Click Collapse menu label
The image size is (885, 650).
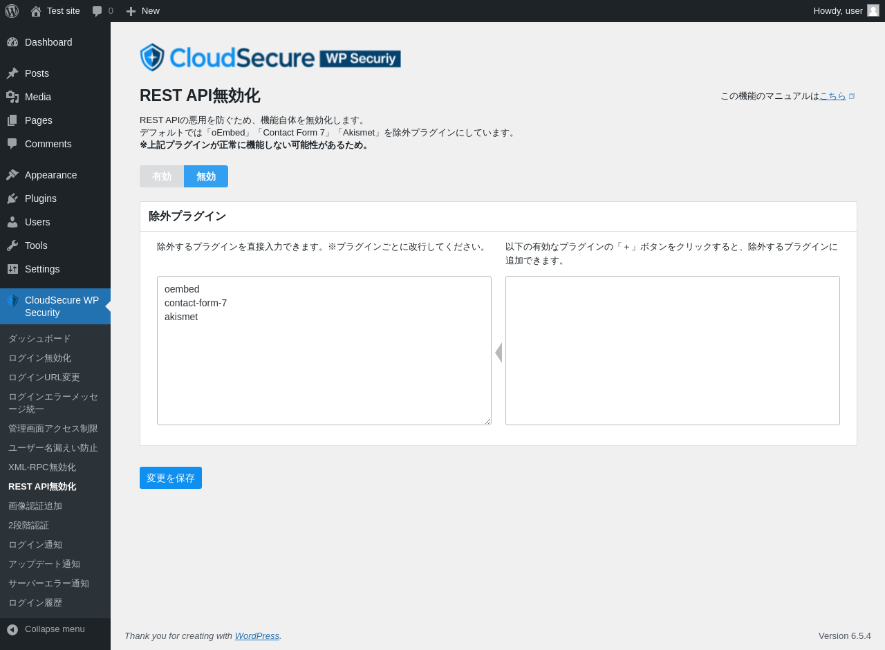tap(55, 629)
